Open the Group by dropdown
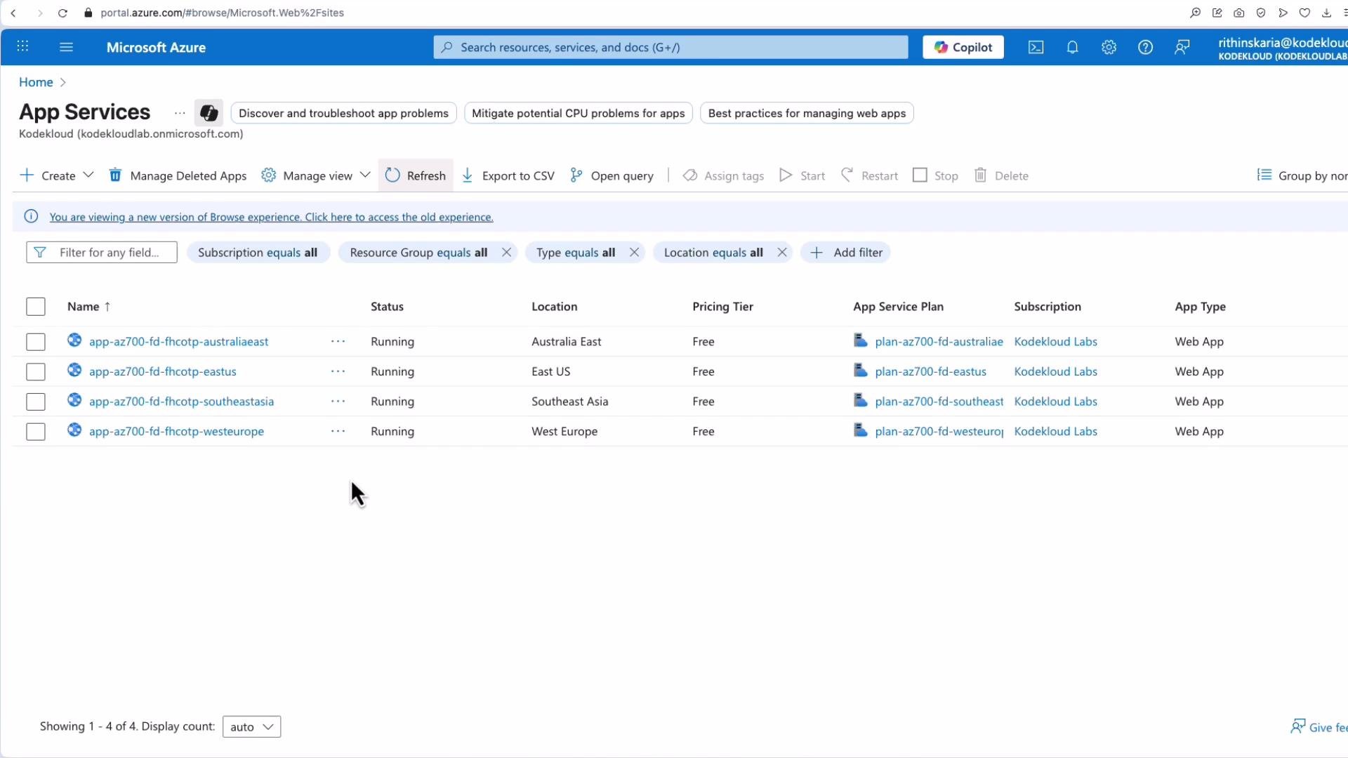Image resolution: width=1348 pixels, height=758 pixels. click(x=1302, y=175)
